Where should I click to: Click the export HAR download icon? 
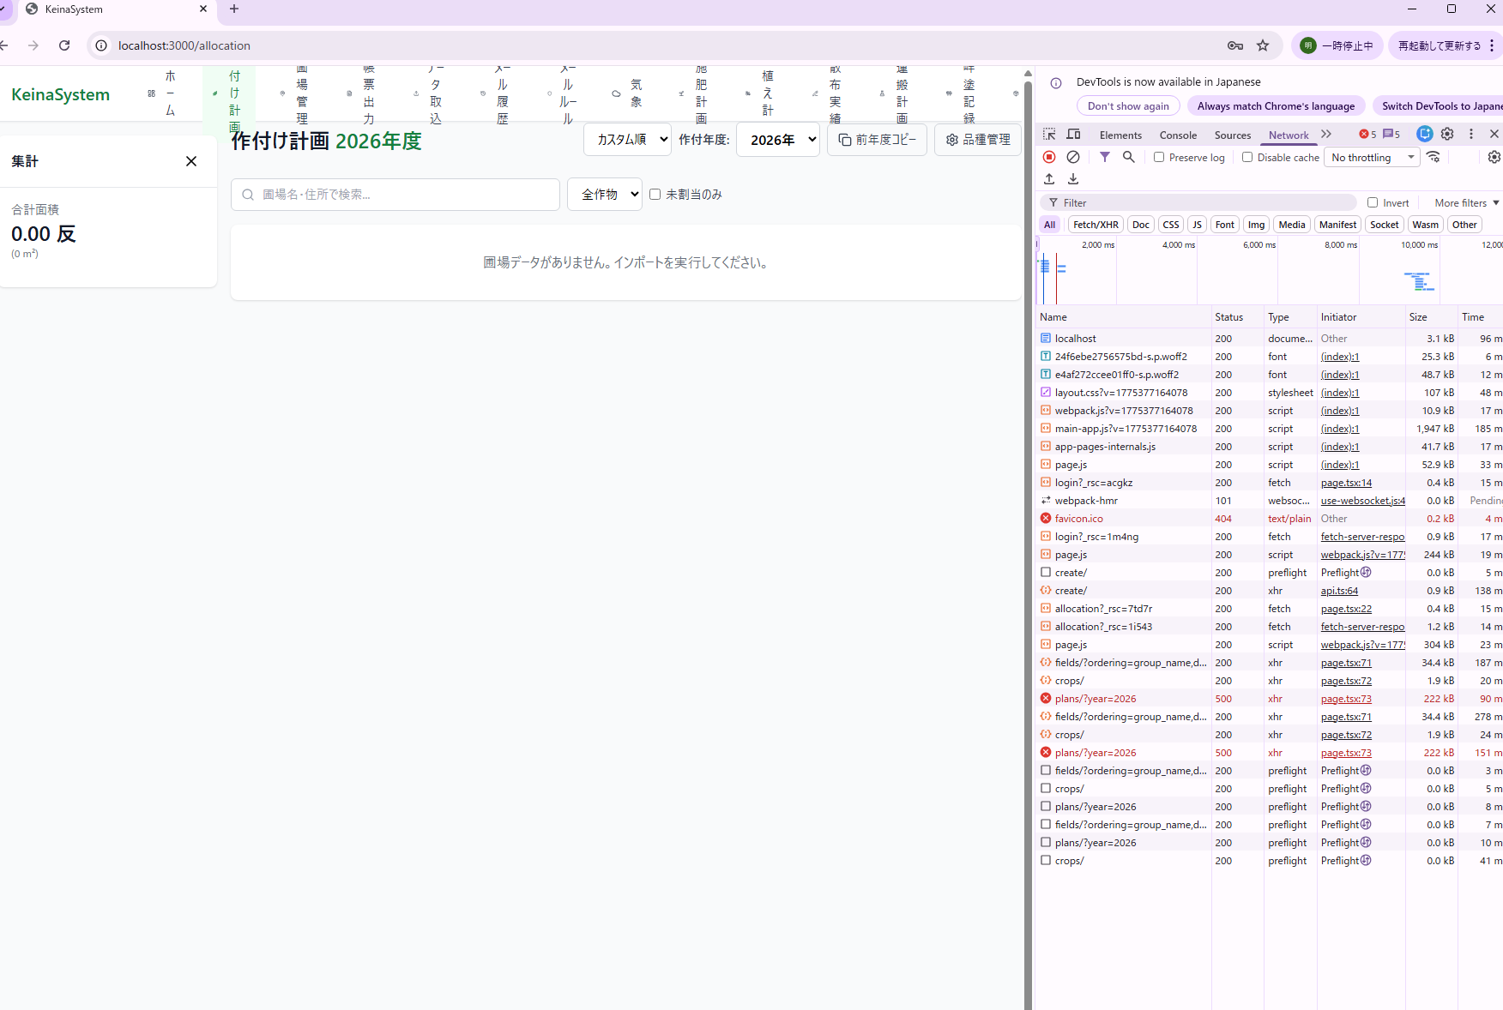point(1073,179)
